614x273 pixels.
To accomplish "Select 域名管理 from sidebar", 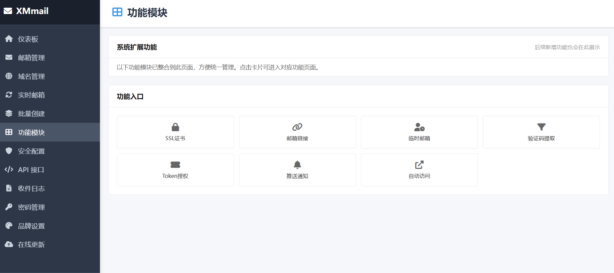I will (x=50, y=76).
